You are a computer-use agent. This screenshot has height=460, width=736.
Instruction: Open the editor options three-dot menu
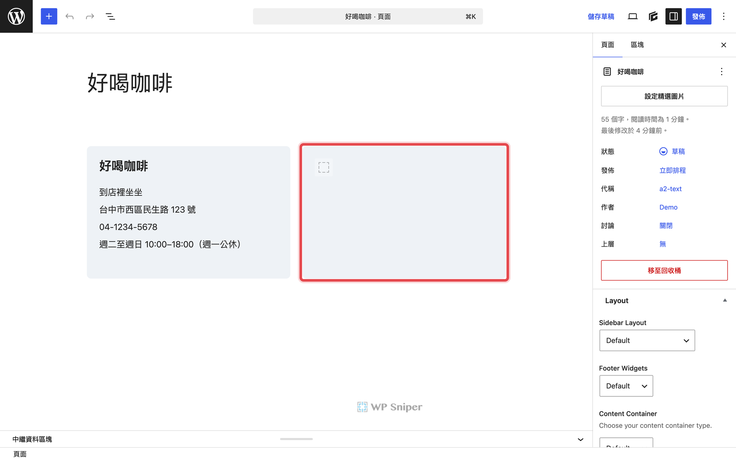click(724, 16)
